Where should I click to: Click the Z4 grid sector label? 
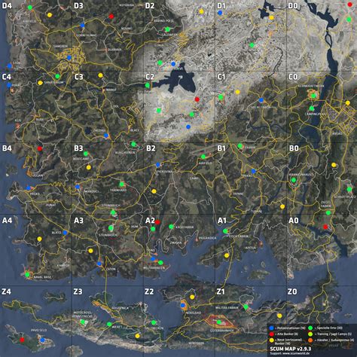click(7, 291)
